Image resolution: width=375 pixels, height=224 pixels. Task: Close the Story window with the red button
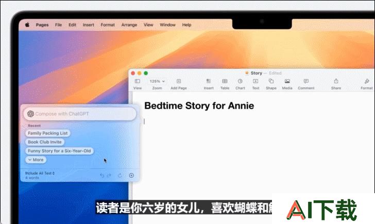[x=133, y=73]
